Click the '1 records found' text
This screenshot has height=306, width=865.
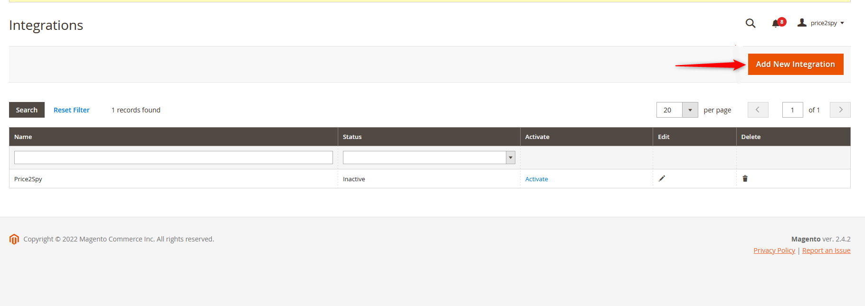point(136,110)
